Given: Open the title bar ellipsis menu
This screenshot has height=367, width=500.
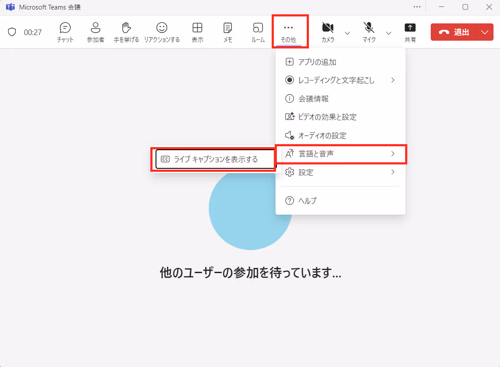Looking at the screenshot, I should pyautogui.click(x=417, y=7).
